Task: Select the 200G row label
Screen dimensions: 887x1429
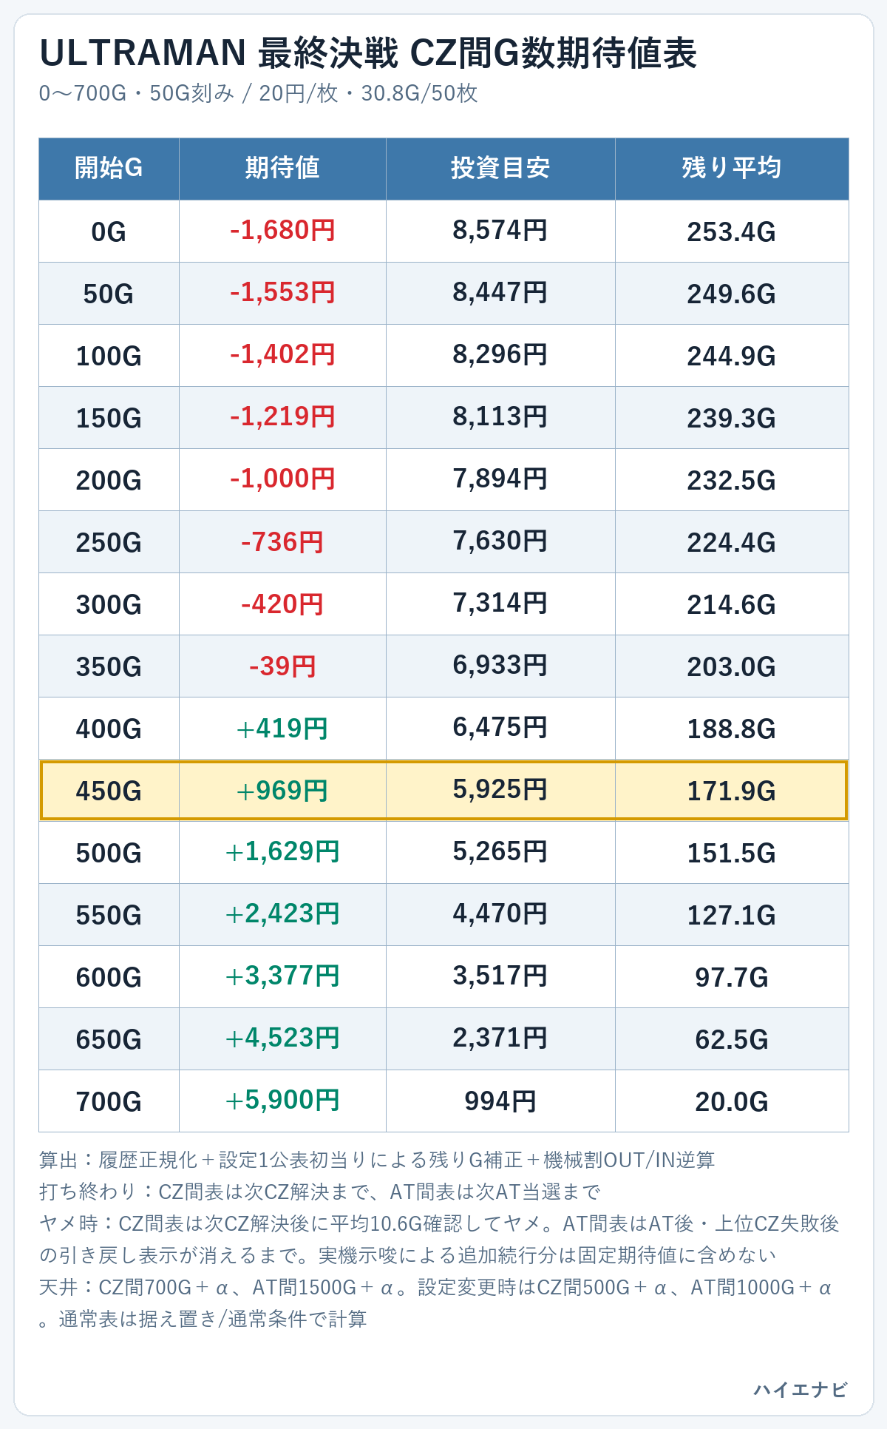Action: tap(109, 481)
